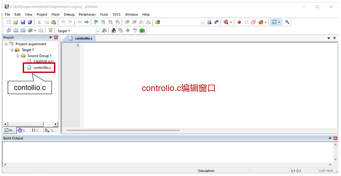
Task: Click the disable all breakpoints double-circle icon
Action: coord(253,22)
